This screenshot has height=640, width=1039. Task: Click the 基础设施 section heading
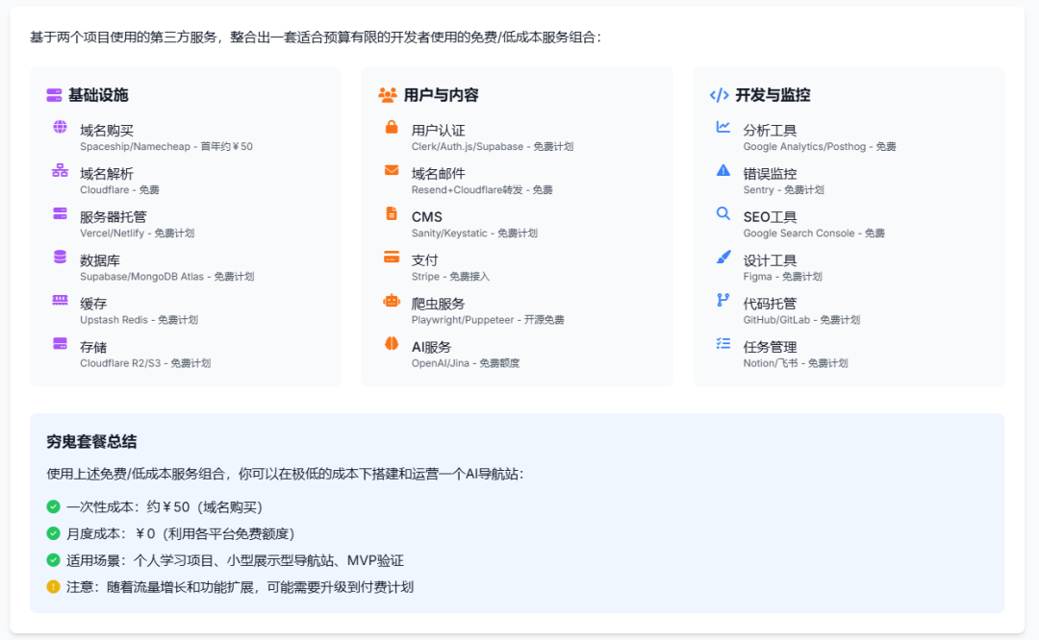tap(98, 95)
